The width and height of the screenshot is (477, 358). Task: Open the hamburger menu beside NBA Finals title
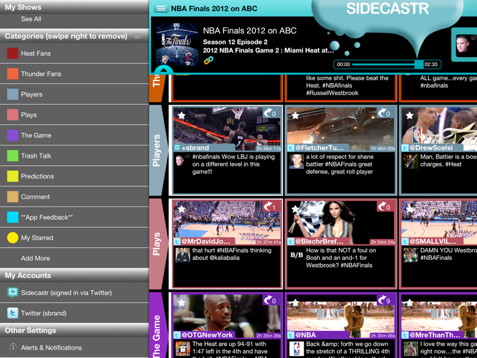coord(161,8)
